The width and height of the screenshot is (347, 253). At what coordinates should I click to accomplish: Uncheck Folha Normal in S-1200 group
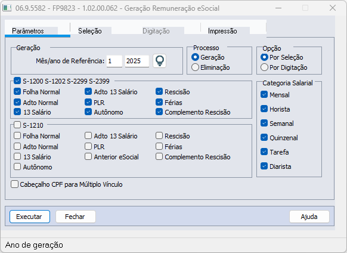(x=17, y=91)
